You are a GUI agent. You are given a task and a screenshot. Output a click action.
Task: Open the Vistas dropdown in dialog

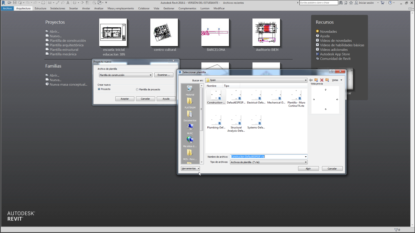click(x=337, y=80)
